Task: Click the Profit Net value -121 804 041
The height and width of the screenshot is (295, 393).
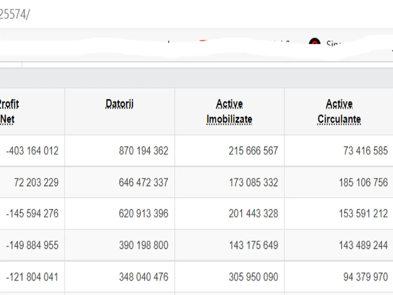Action: pos(32,277)
